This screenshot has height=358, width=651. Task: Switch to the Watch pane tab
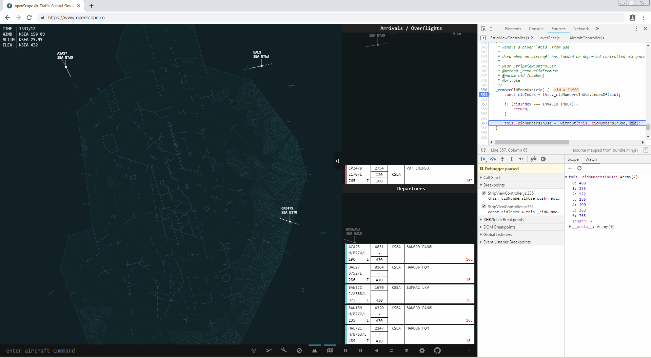coord(591,159)
